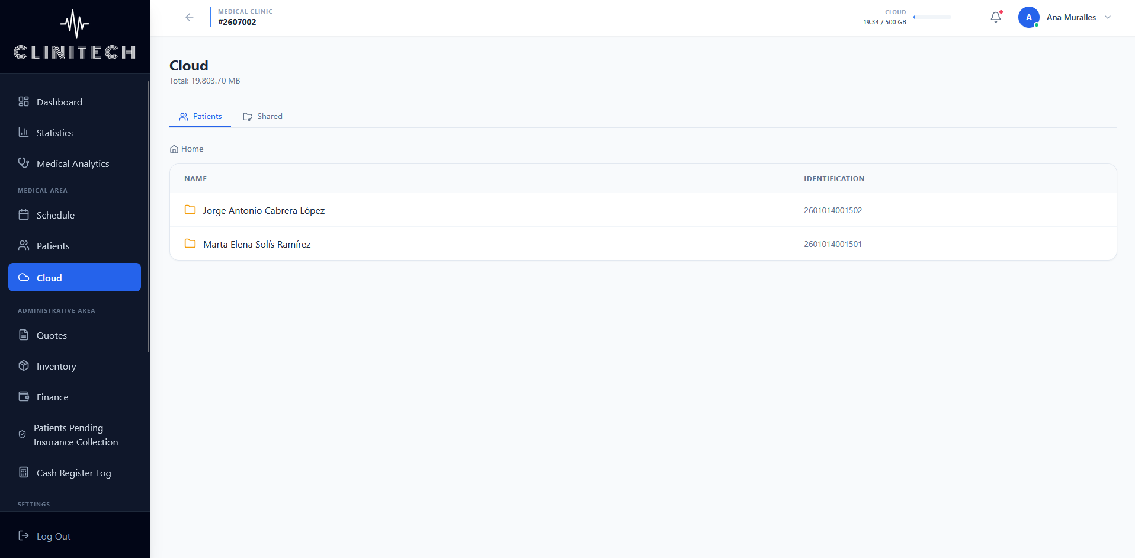Screen dimensions: 1135x558
Task: Click the Home breadcrumb link
Action: tap(187, 149)
